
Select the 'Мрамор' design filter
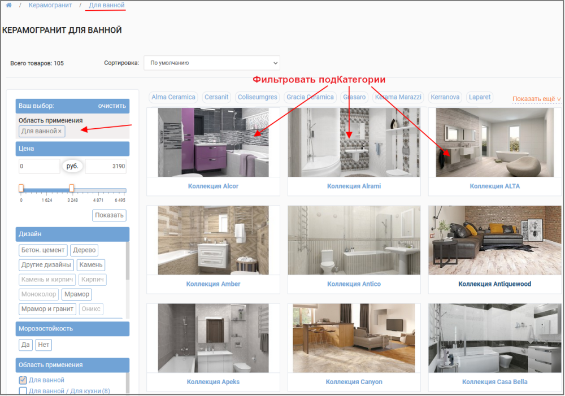(76, 294)
